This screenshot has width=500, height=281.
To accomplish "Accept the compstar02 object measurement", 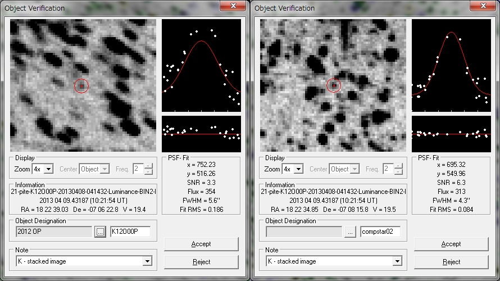I will [x=451, y=244].
